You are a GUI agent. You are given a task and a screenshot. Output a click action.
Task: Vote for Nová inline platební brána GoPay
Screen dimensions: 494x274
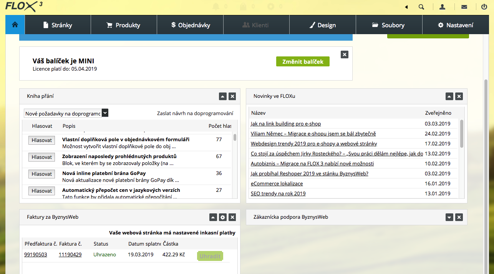pyautogui.click(x=41, y=174)
